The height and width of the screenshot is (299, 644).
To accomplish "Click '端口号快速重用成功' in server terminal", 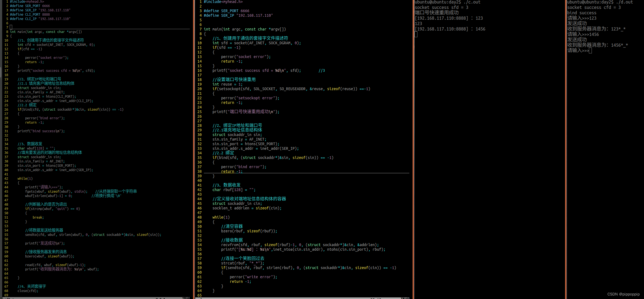I will (x=437, y=13).
